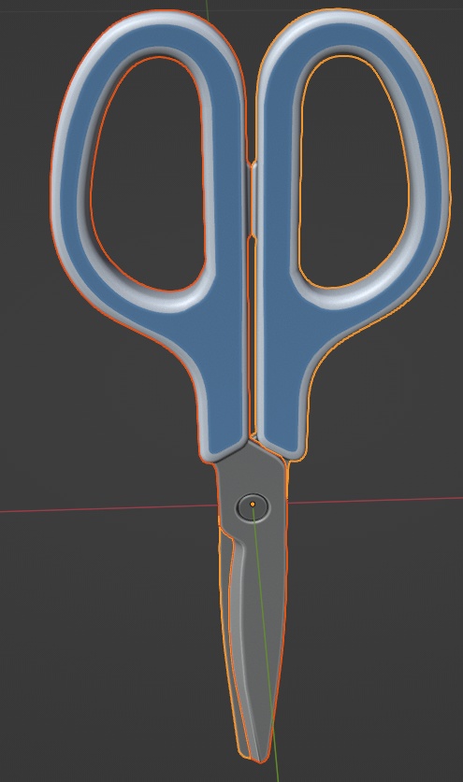Click the red X axis line right of scissors
Viewport: 463px width, 782px height.
click(x=374, y=500)
